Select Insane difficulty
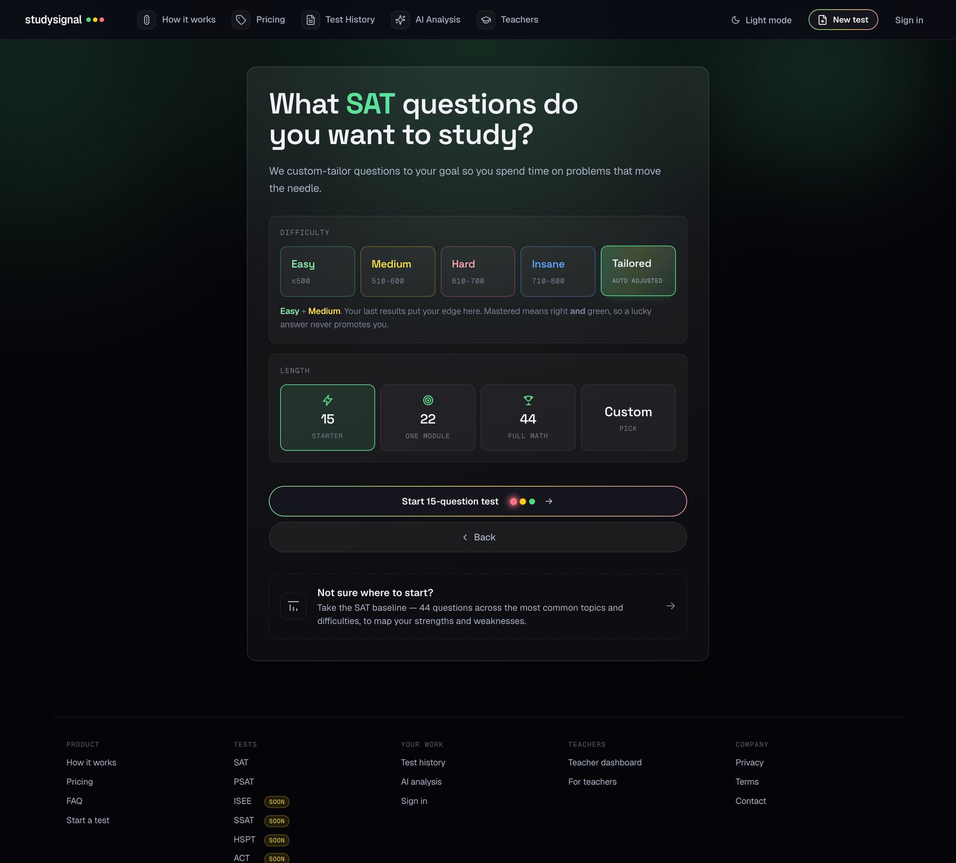 tap(558, 271)
